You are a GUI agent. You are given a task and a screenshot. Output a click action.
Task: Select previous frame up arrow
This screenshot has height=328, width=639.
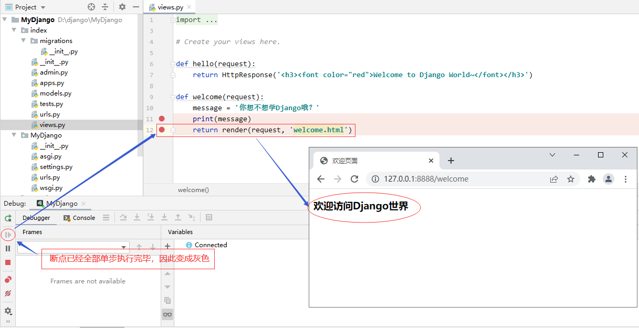[x=139, y=247]
